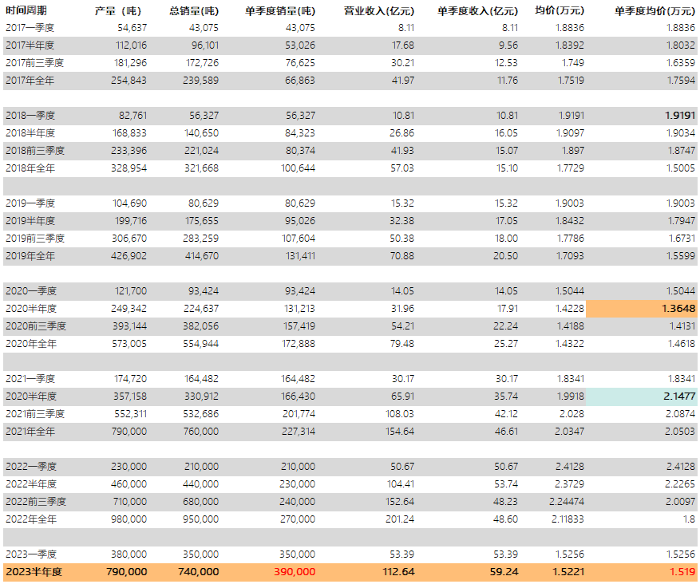Select the orange highlighted cell 1.3648

642,308
